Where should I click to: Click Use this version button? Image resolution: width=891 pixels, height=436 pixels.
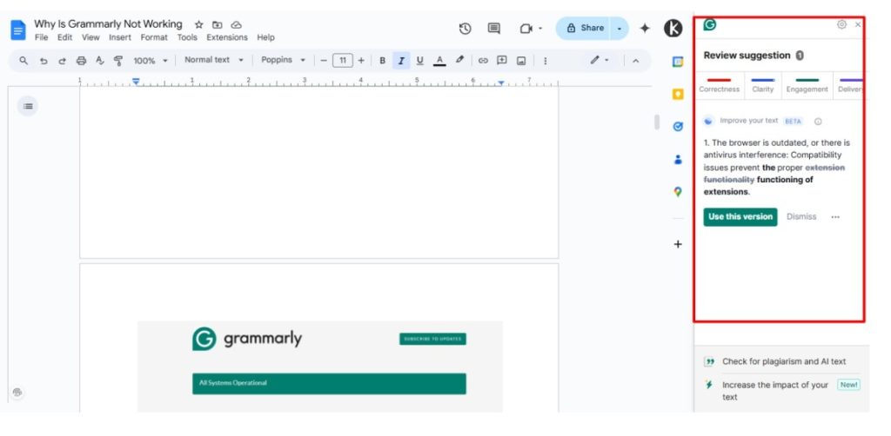[740, 216]
